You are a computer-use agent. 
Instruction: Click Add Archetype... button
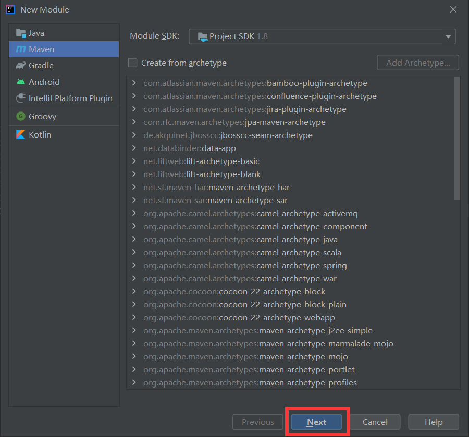pos(418,63)
